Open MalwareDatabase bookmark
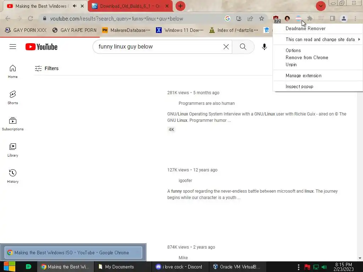The width and height of the screenshot is (363, 272). pyautogui.click(x=126, y=30)
